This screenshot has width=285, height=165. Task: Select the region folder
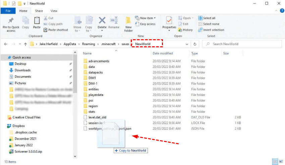click(93, 106)
